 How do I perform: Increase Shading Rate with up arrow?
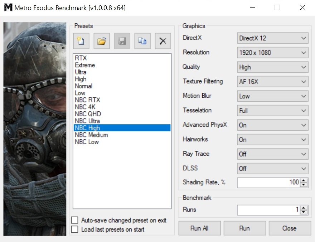(304, 180)
